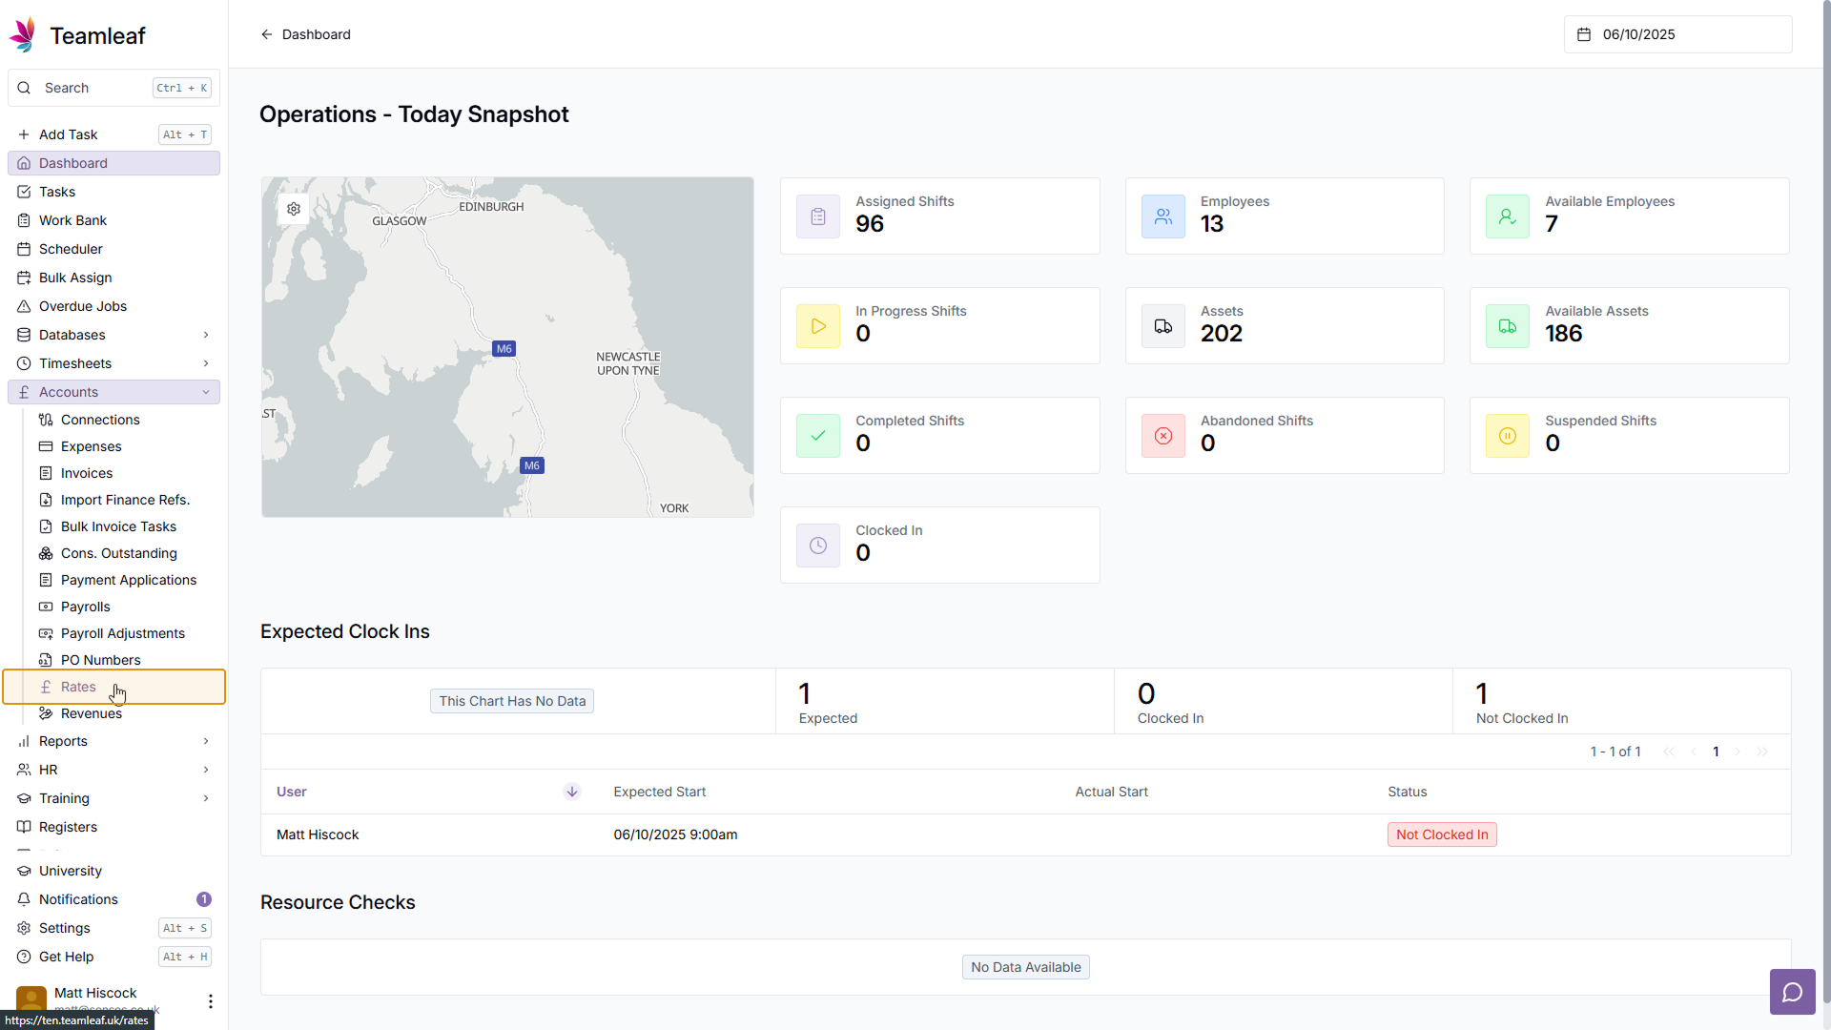Collapse the Accounts sidebar section
Viewport: 1831px width, 1030px height.
113,392
